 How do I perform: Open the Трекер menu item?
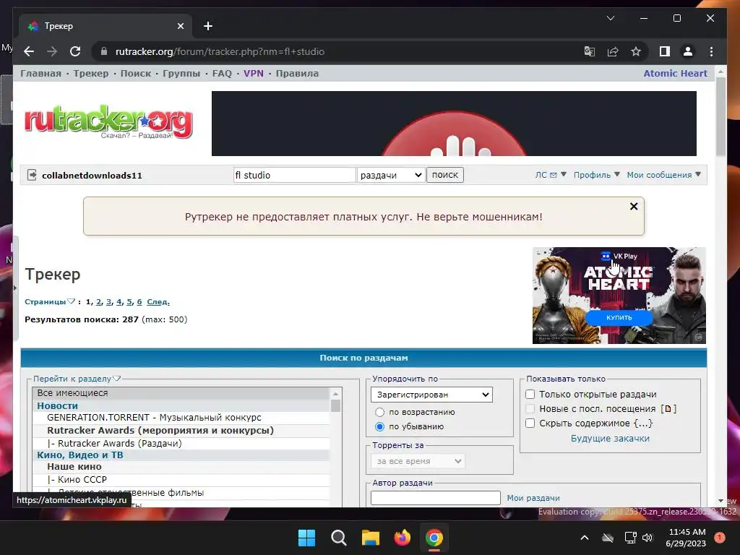click(90, 73)
